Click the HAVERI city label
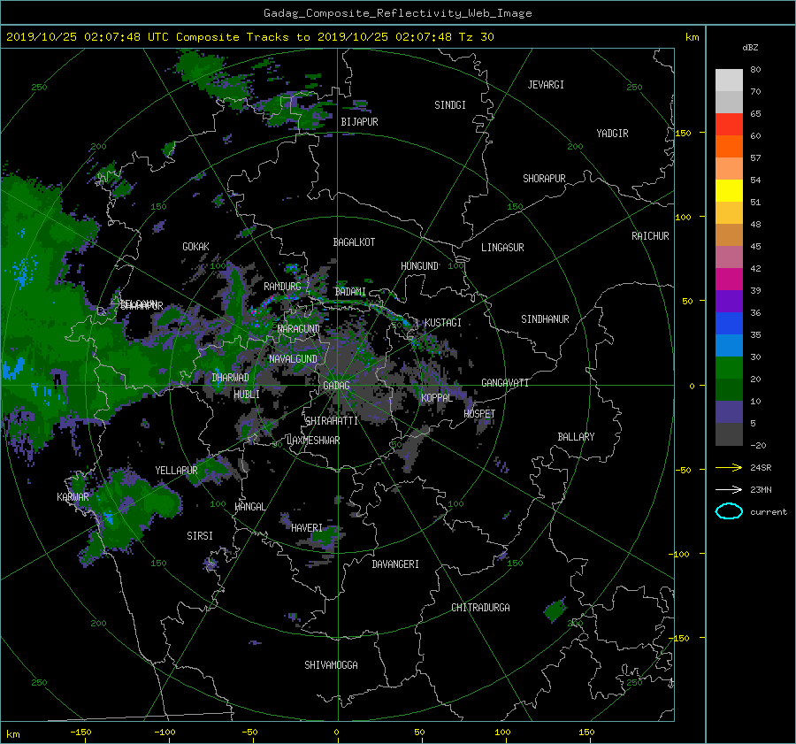Image resolution: width=796 pixels, height=744 pixels. pyautogui.click(x=307, y=529)
